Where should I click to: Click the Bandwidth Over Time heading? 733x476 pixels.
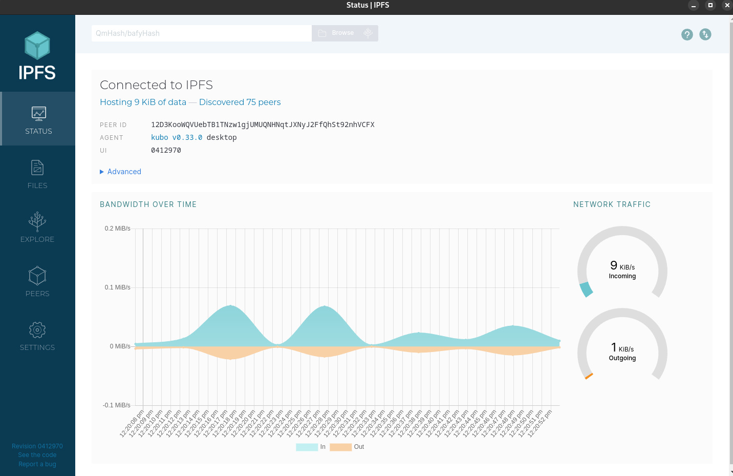coord(148,204)
